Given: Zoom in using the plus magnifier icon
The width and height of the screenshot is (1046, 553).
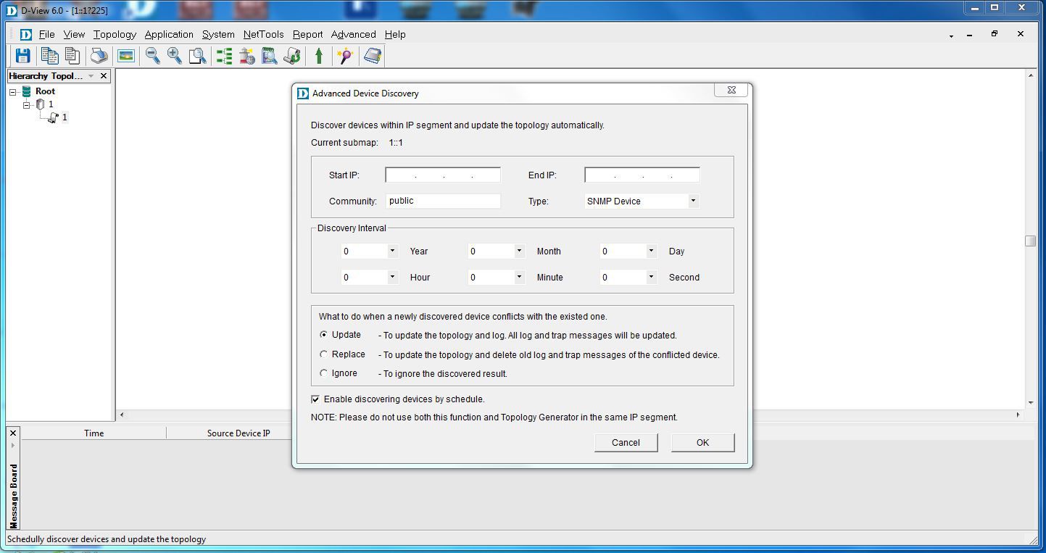Looking at the screenshot, I should coord(175,56).
